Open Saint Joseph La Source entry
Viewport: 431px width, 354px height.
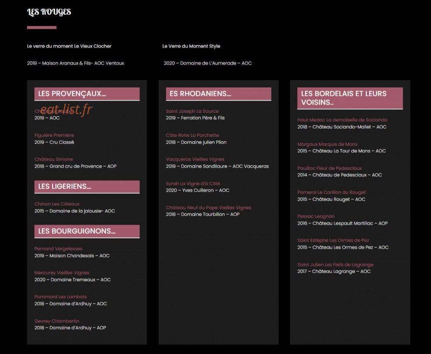pyautogui.click(x=192, y=111)
